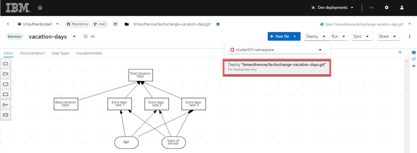
Task: Select the Text Annotation palette shape
Action: point(6,105)
